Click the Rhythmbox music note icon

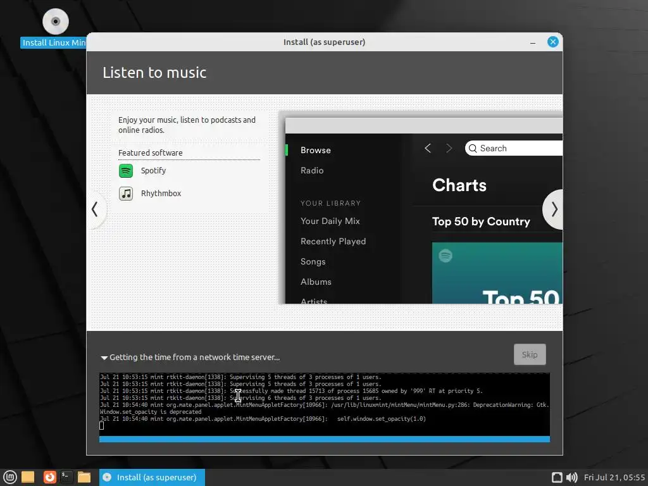[x=126, y=194]
